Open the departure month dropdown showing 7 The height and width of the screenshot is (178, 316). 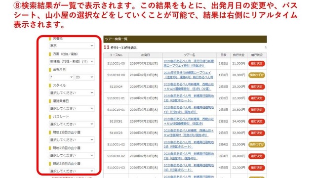point(61,77)
